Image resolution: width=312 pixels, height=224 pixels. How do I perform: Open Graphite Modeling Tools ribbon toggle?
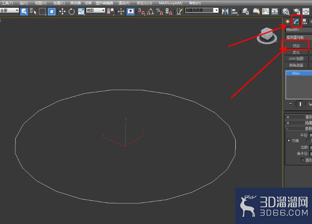click(256, 12)
